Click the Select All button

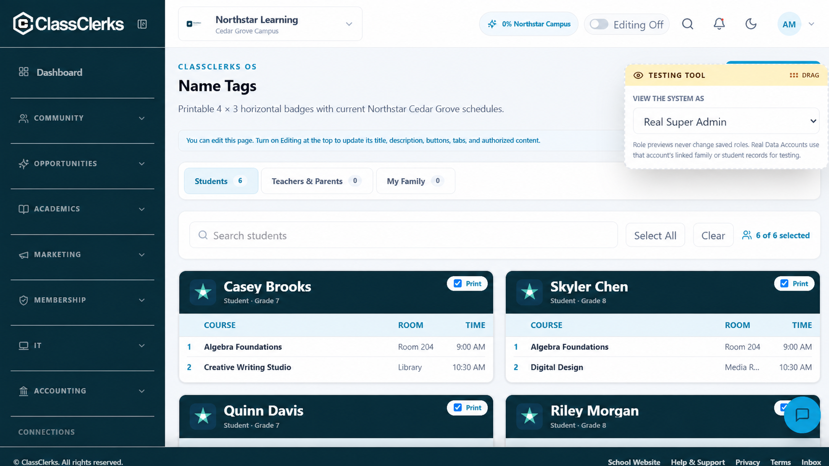[x=655, y=235]
